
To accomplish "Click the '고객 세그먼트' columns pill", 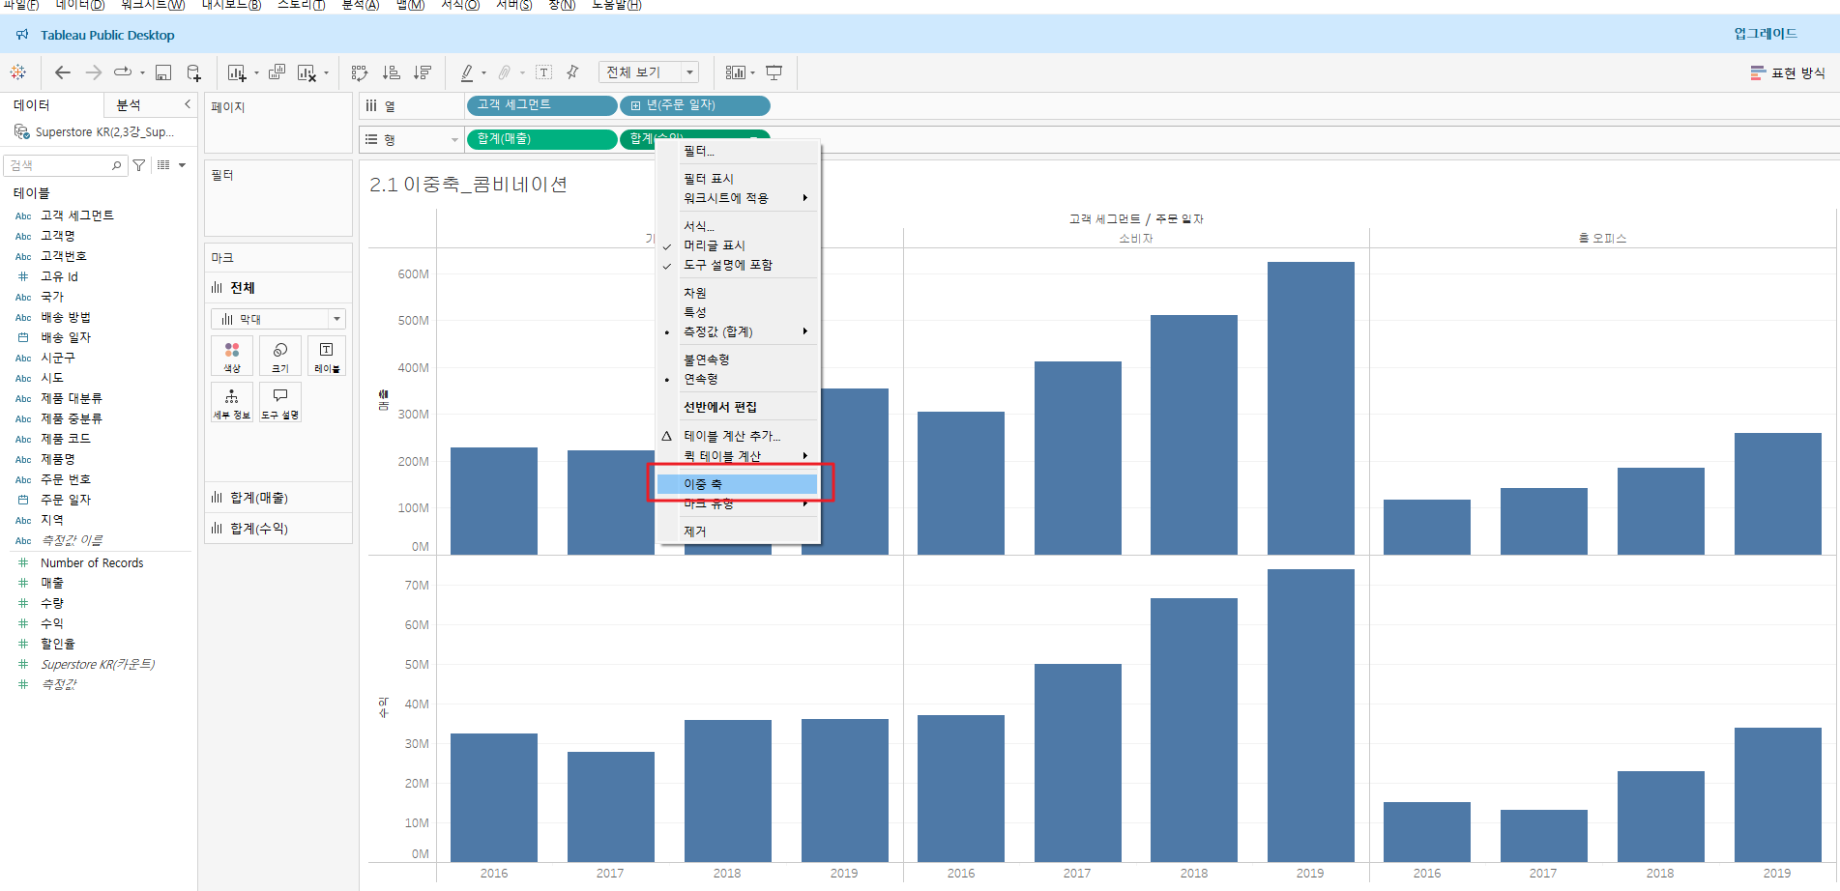I will pyautogui.click(x=542, y=105).
